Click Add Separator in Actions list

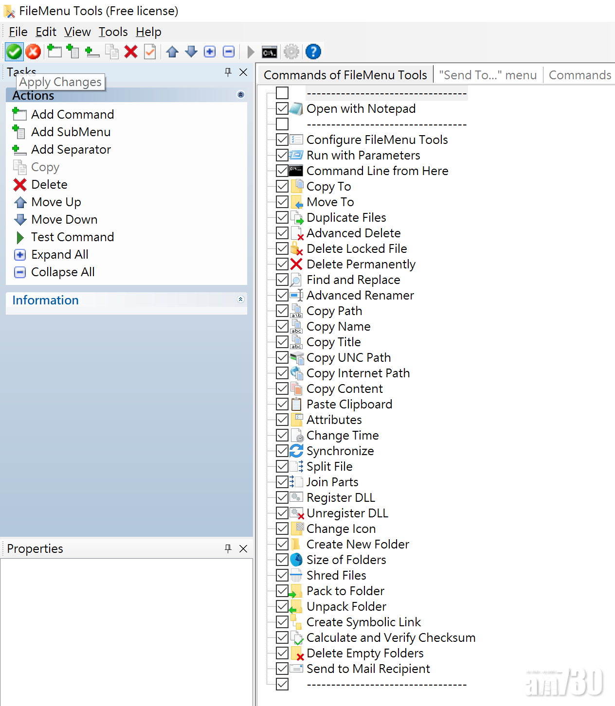click(71, 150)
